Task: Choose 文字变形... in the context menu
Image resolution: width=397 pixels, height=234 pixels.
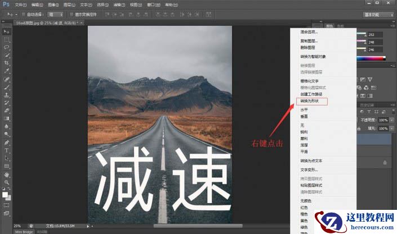Action: coord(309,169)
